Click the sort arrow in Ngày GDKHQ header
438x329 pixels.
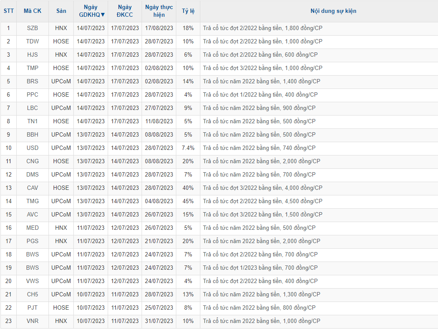pos(103,15)
